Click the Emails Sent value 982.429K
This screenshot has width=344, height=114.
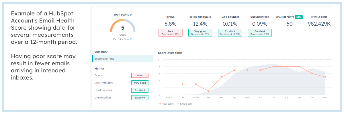[x=319, y=24]
